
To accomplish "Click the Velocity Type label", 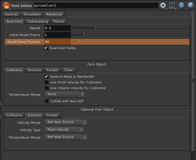I will pos(30,130).
